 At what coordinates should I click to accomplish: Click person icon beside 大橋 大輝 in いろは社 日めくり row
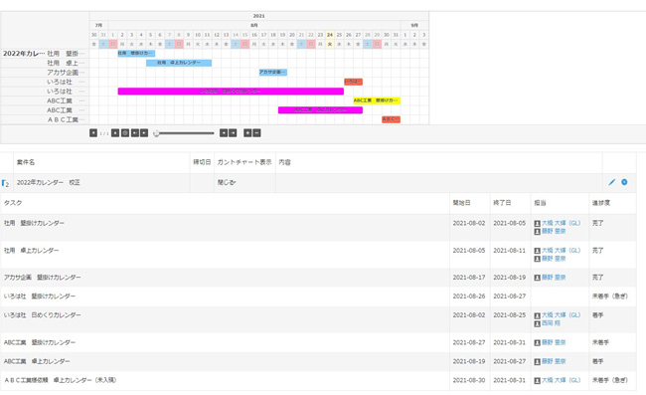538,315
